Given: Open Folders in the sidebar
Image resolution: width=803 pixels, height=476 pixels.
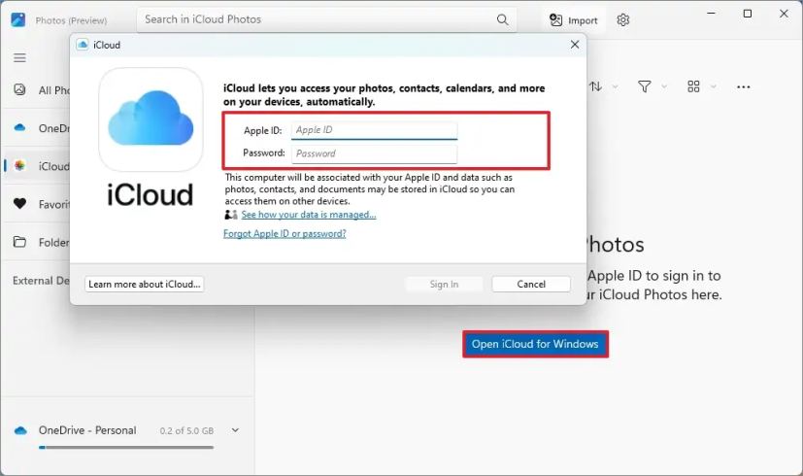Looking at the screenshot, I should pos(37,242).
